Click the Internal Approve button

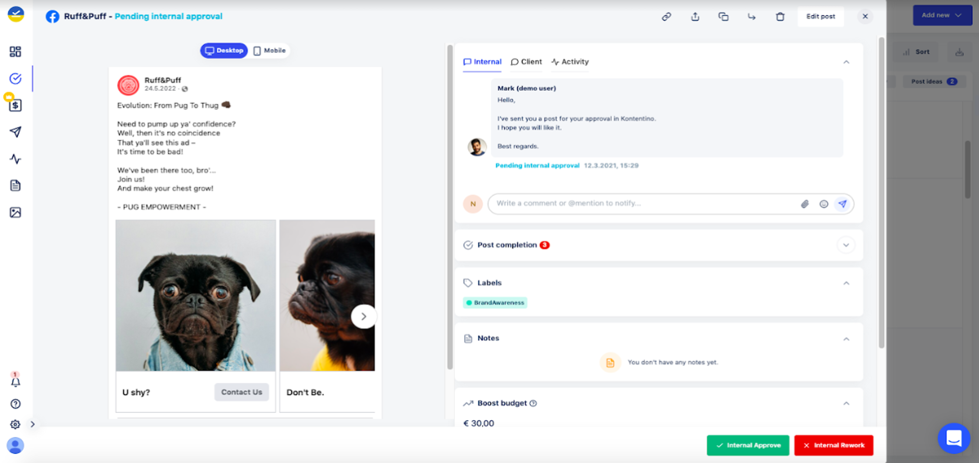tap(747, 445)
